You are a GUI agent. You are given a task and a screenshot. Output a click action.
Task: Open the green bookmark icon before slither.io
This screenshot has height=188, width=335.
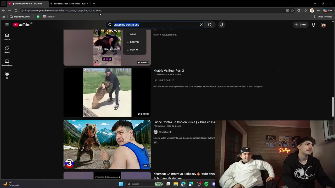[x=38, y=17]
